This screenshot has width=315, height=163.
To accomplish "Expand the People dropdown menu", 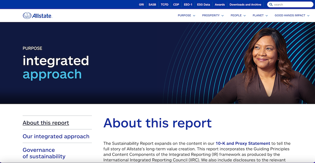I will pos(238,15).
